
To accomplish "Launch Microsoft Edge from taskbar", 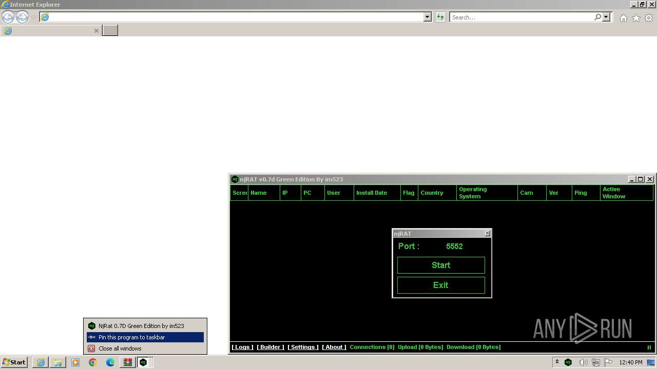I will coord(110,362).
